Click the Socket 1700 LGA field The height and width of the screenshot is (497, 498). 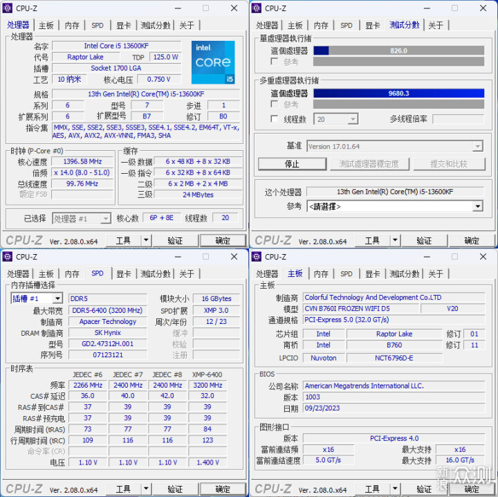117,68
